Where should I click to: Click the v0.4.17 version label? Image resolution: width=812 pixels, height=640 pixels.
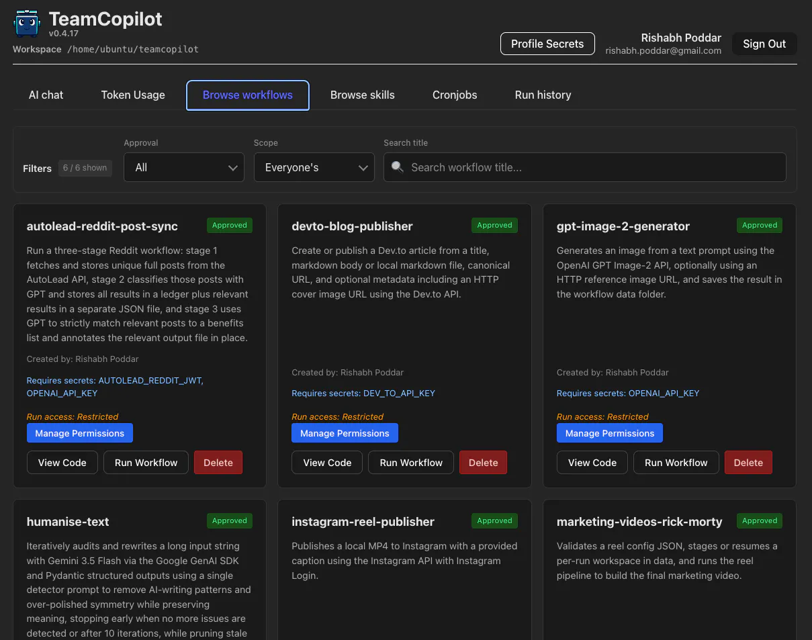coord(64,34)
